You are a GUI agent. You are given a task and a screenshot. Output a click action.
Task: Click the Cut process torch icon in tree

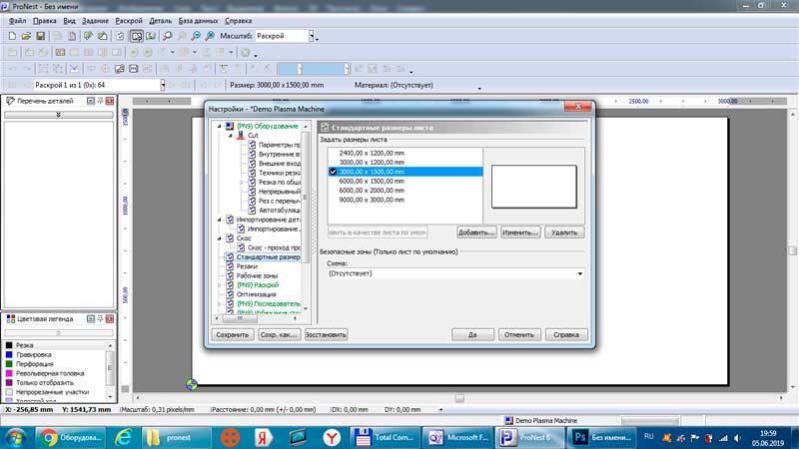241,136
